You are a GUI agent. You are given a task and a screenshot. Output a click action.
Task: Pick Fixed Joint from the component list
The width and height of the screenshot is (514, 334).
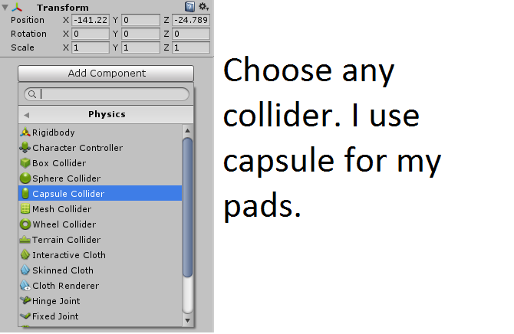click(x=55, y=316)
